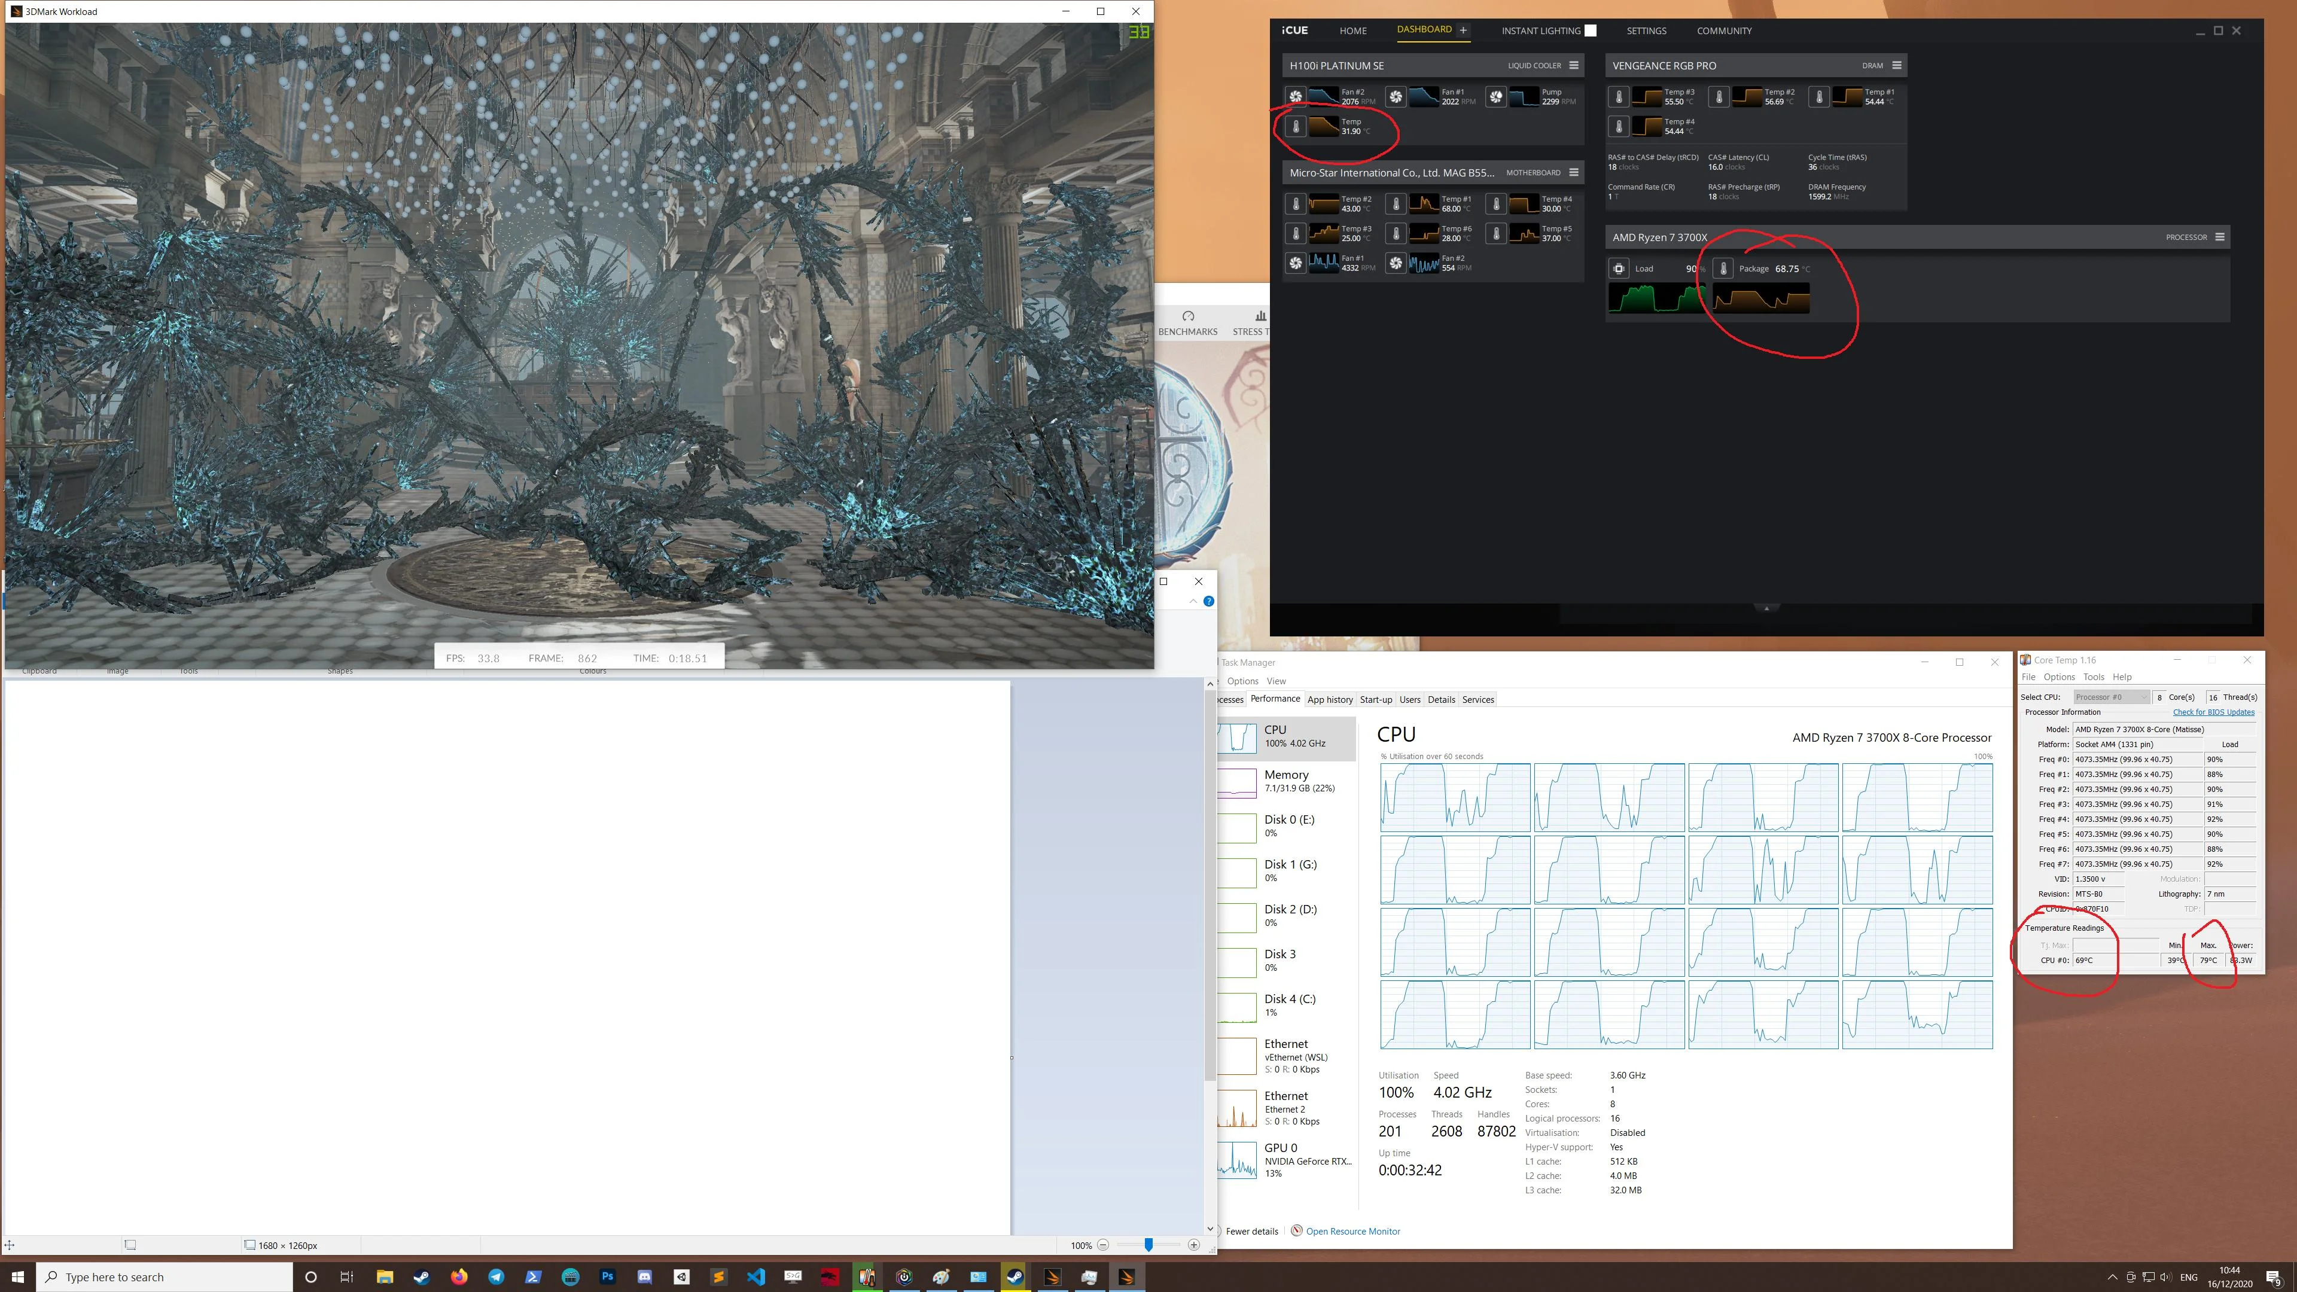
Task: Open the motherboard panel hamburger menu
Action: pos(1574,172)
